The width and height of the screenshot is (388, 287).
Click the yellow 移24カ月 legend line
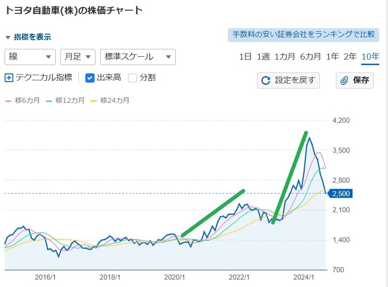coord(94,101)
